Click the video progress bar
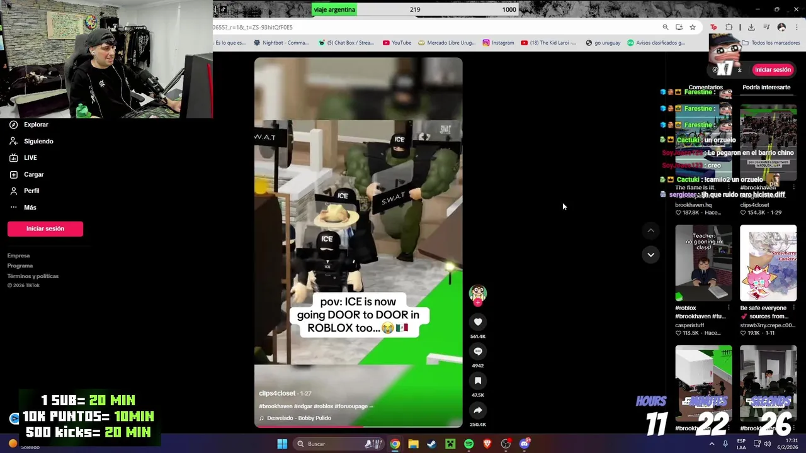The width and height of the screenshot is (806, 453). tap(358, 426)
